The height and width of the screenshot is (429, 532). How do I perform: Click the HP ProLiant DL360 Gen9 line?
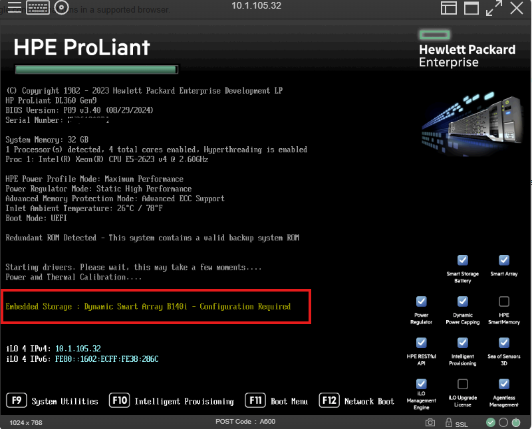tap(51, 100)
